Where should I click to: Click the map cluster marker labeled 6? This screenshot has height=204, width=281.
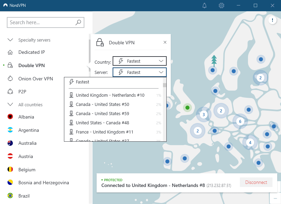tap(240, 122)
